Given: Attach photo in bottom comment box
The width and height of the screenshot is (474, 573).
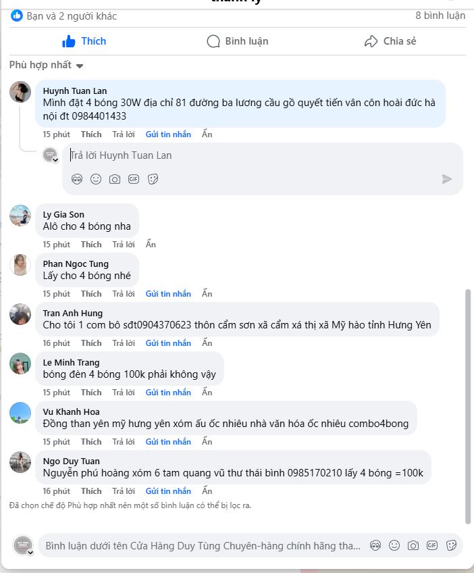Looking at the screenshot, I should (x=413, y=545).
